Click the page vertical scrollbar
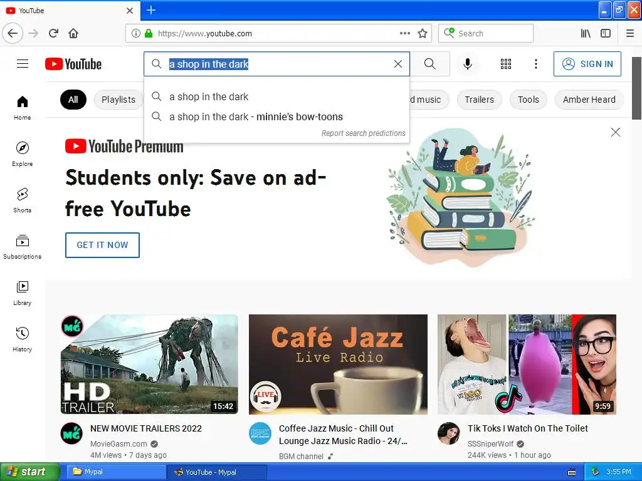Image resolution: width=642 pixels, height=481 pixels. [637, 88]
